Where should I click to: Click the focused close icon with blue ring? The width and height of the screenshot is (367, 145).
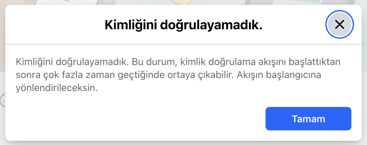[x=339, y=24]
